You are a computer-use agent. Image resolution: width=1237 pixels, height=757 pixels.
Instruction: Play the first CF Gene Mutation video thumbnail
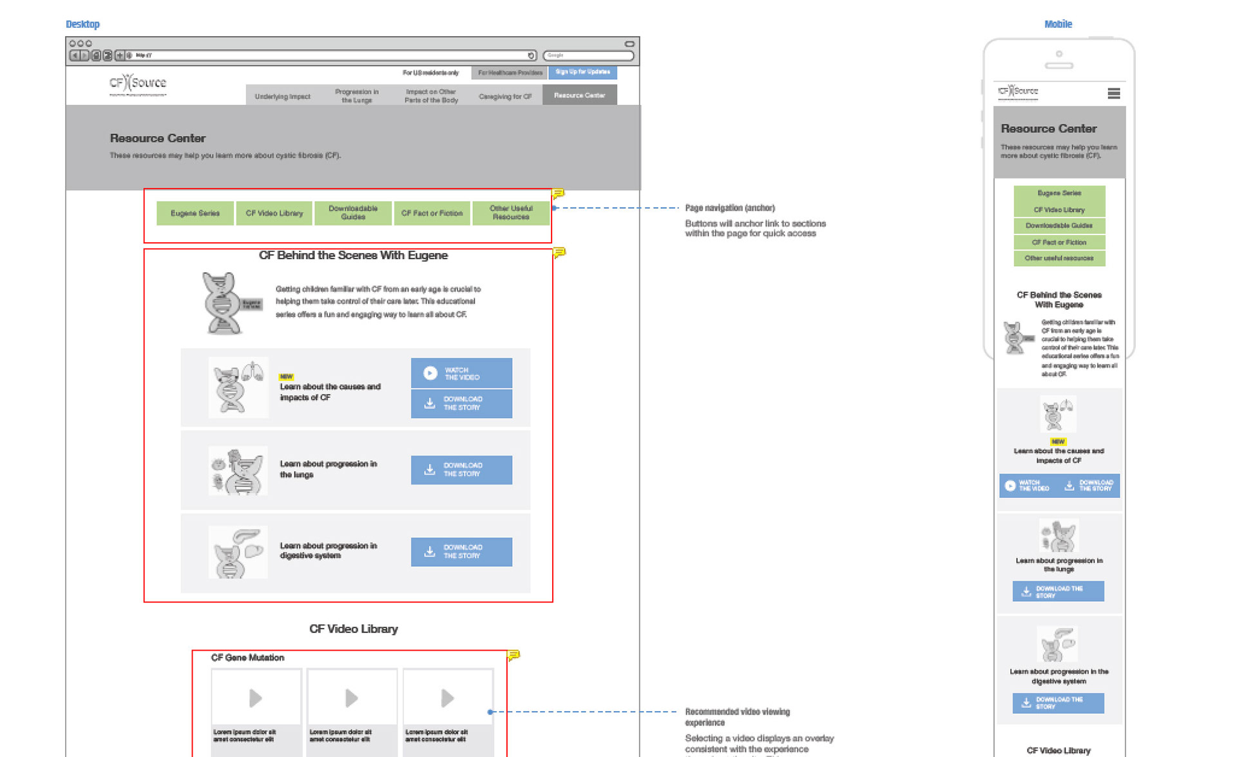(256, 698)
